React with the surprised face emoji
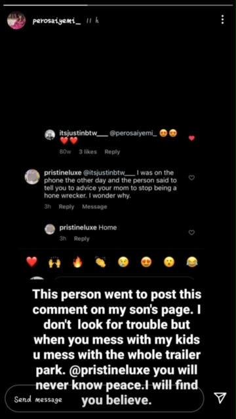236x419 pixels. tap(169, 262)
